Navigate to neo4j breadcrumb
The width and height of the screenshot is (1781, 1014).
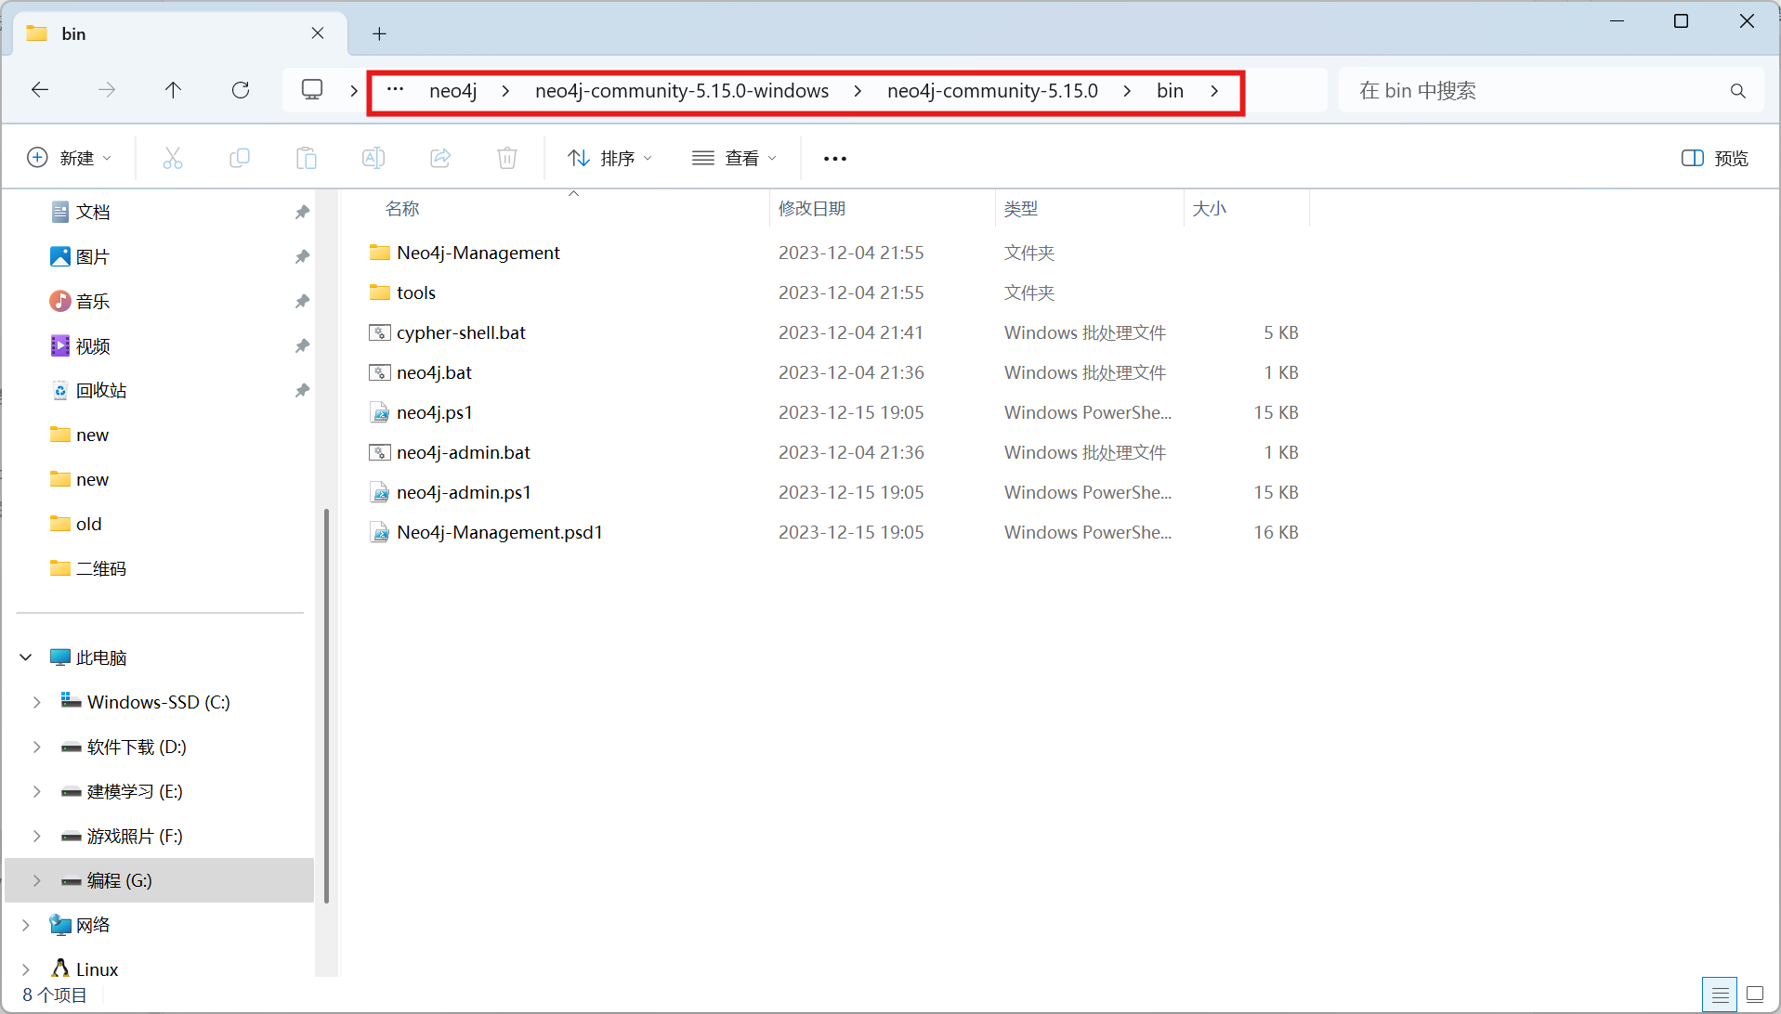click(x=453, y=91)
